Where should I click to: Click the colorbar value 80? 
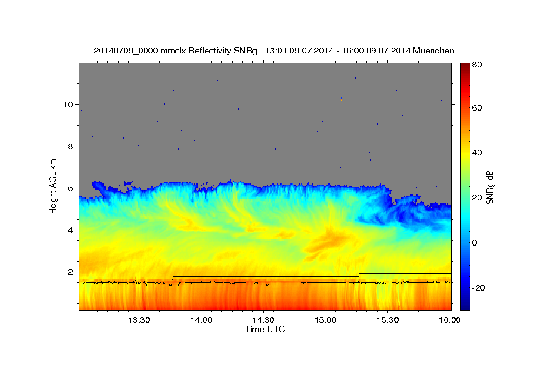(x=478, y=65)
